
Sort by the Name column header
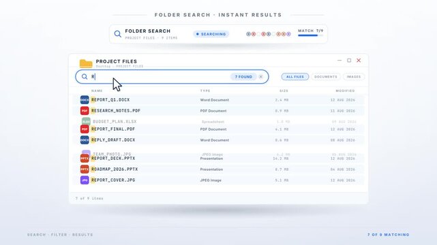97,91
